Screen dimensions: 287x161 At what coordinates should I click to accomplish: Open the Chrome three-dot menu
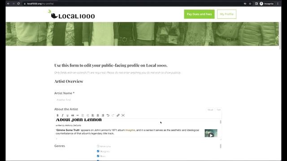click(278, 4)
